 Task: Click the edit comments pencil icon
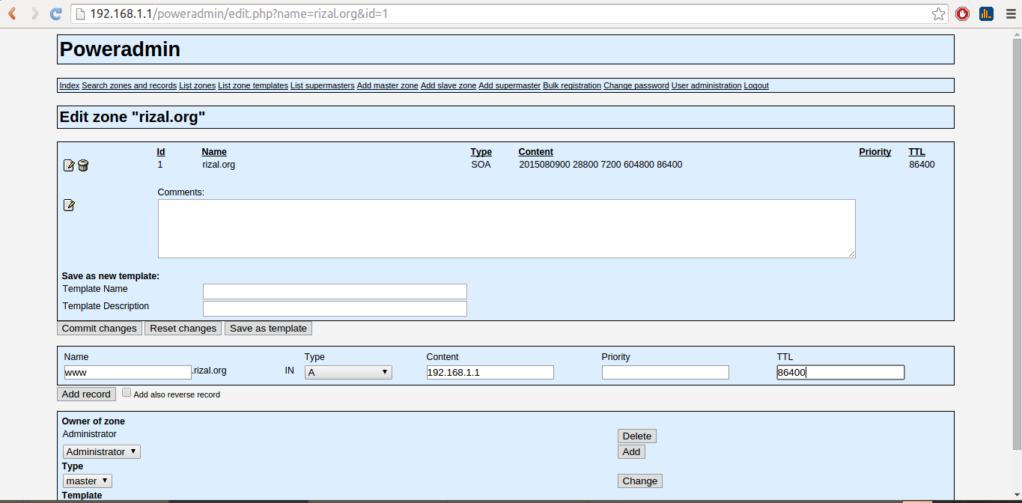[x=69, y=205]
